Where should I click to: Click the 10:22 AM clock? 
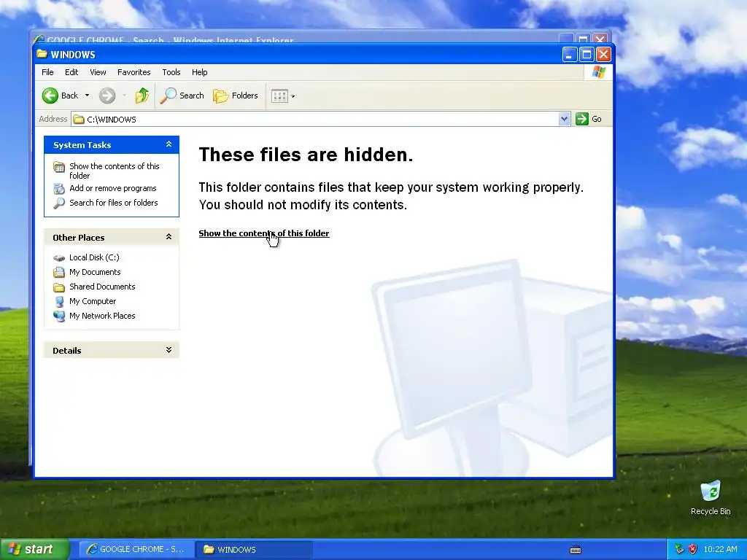(x=720, y=550)
